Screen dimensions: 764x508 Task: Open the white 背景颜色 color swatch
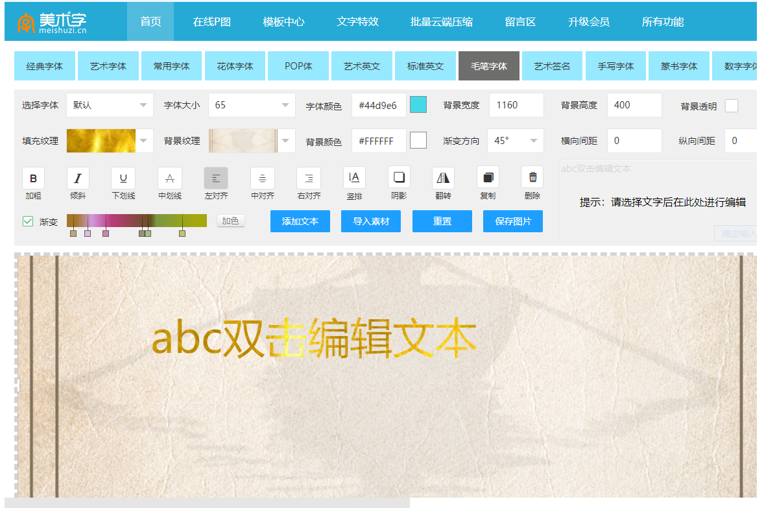coord(418,140)
